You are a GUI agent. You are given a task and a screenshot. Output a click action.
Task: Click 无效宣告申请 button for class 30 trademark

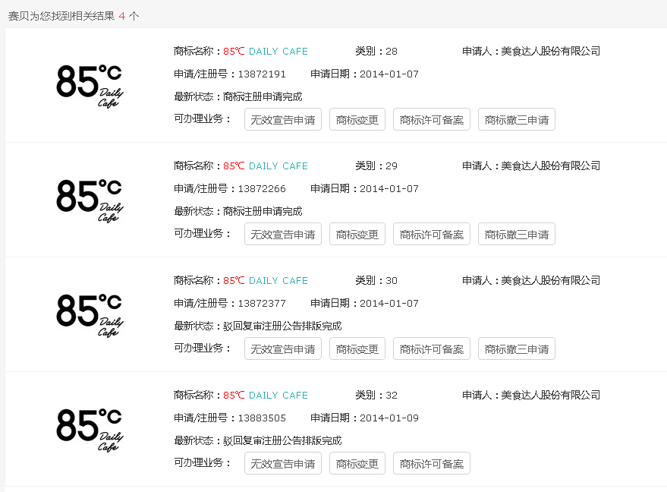pos(283,349)
